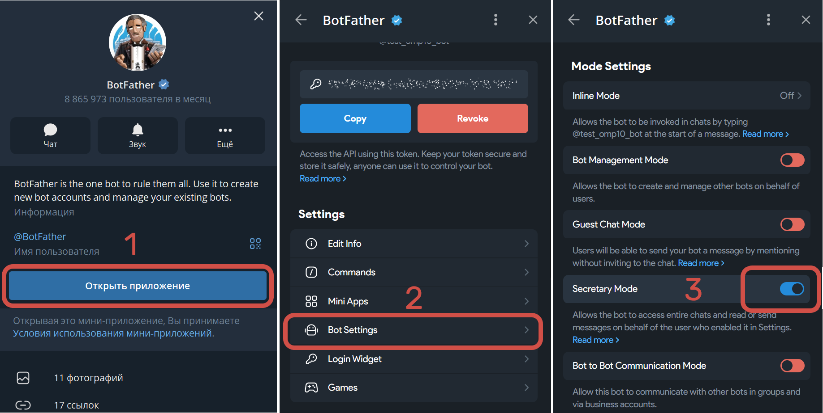Image resolution: width=823 pixels, height=413 pixels.
Task: Click the Login Widget key icon
Action: (x=311, y=359)
